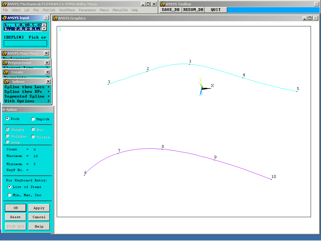The width and height of the screenshot is (321, 241).
Task: Click the ANSYS Graphics window logo icon
Action: [55, 18]
